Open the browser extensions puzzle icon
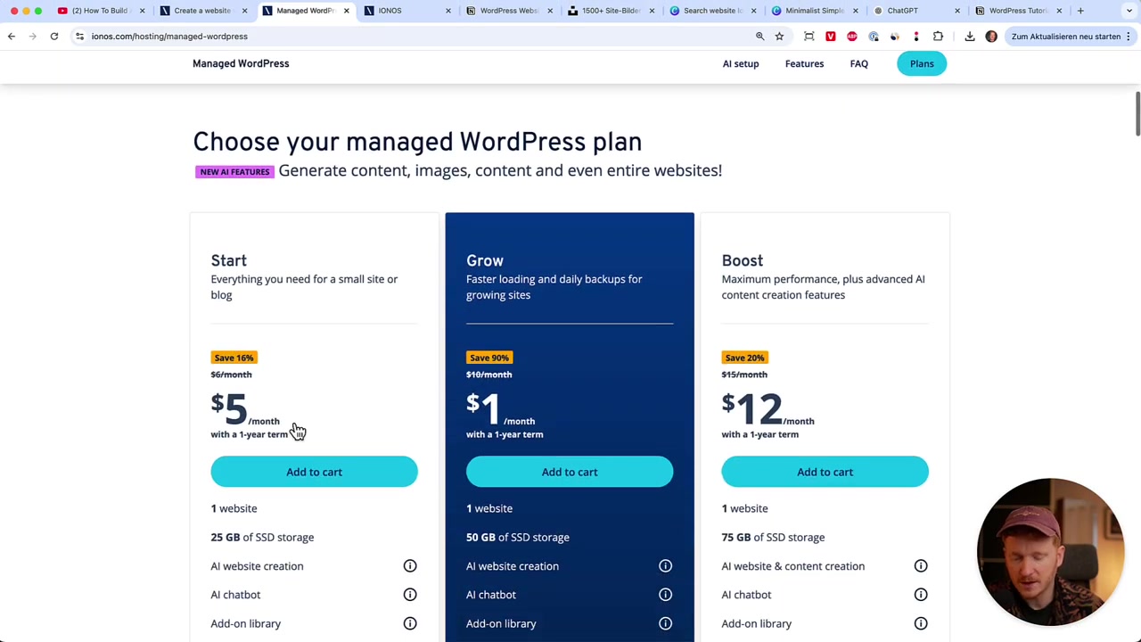 click(938, 37)
